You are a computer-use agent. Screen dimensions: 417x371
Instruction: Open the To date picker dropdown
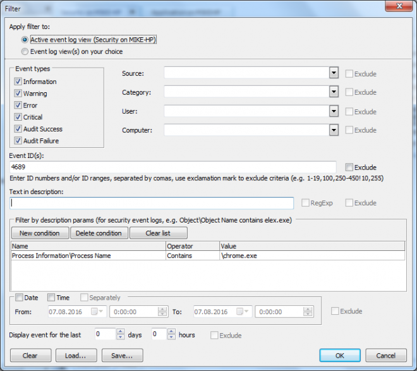tap(243, 312)
